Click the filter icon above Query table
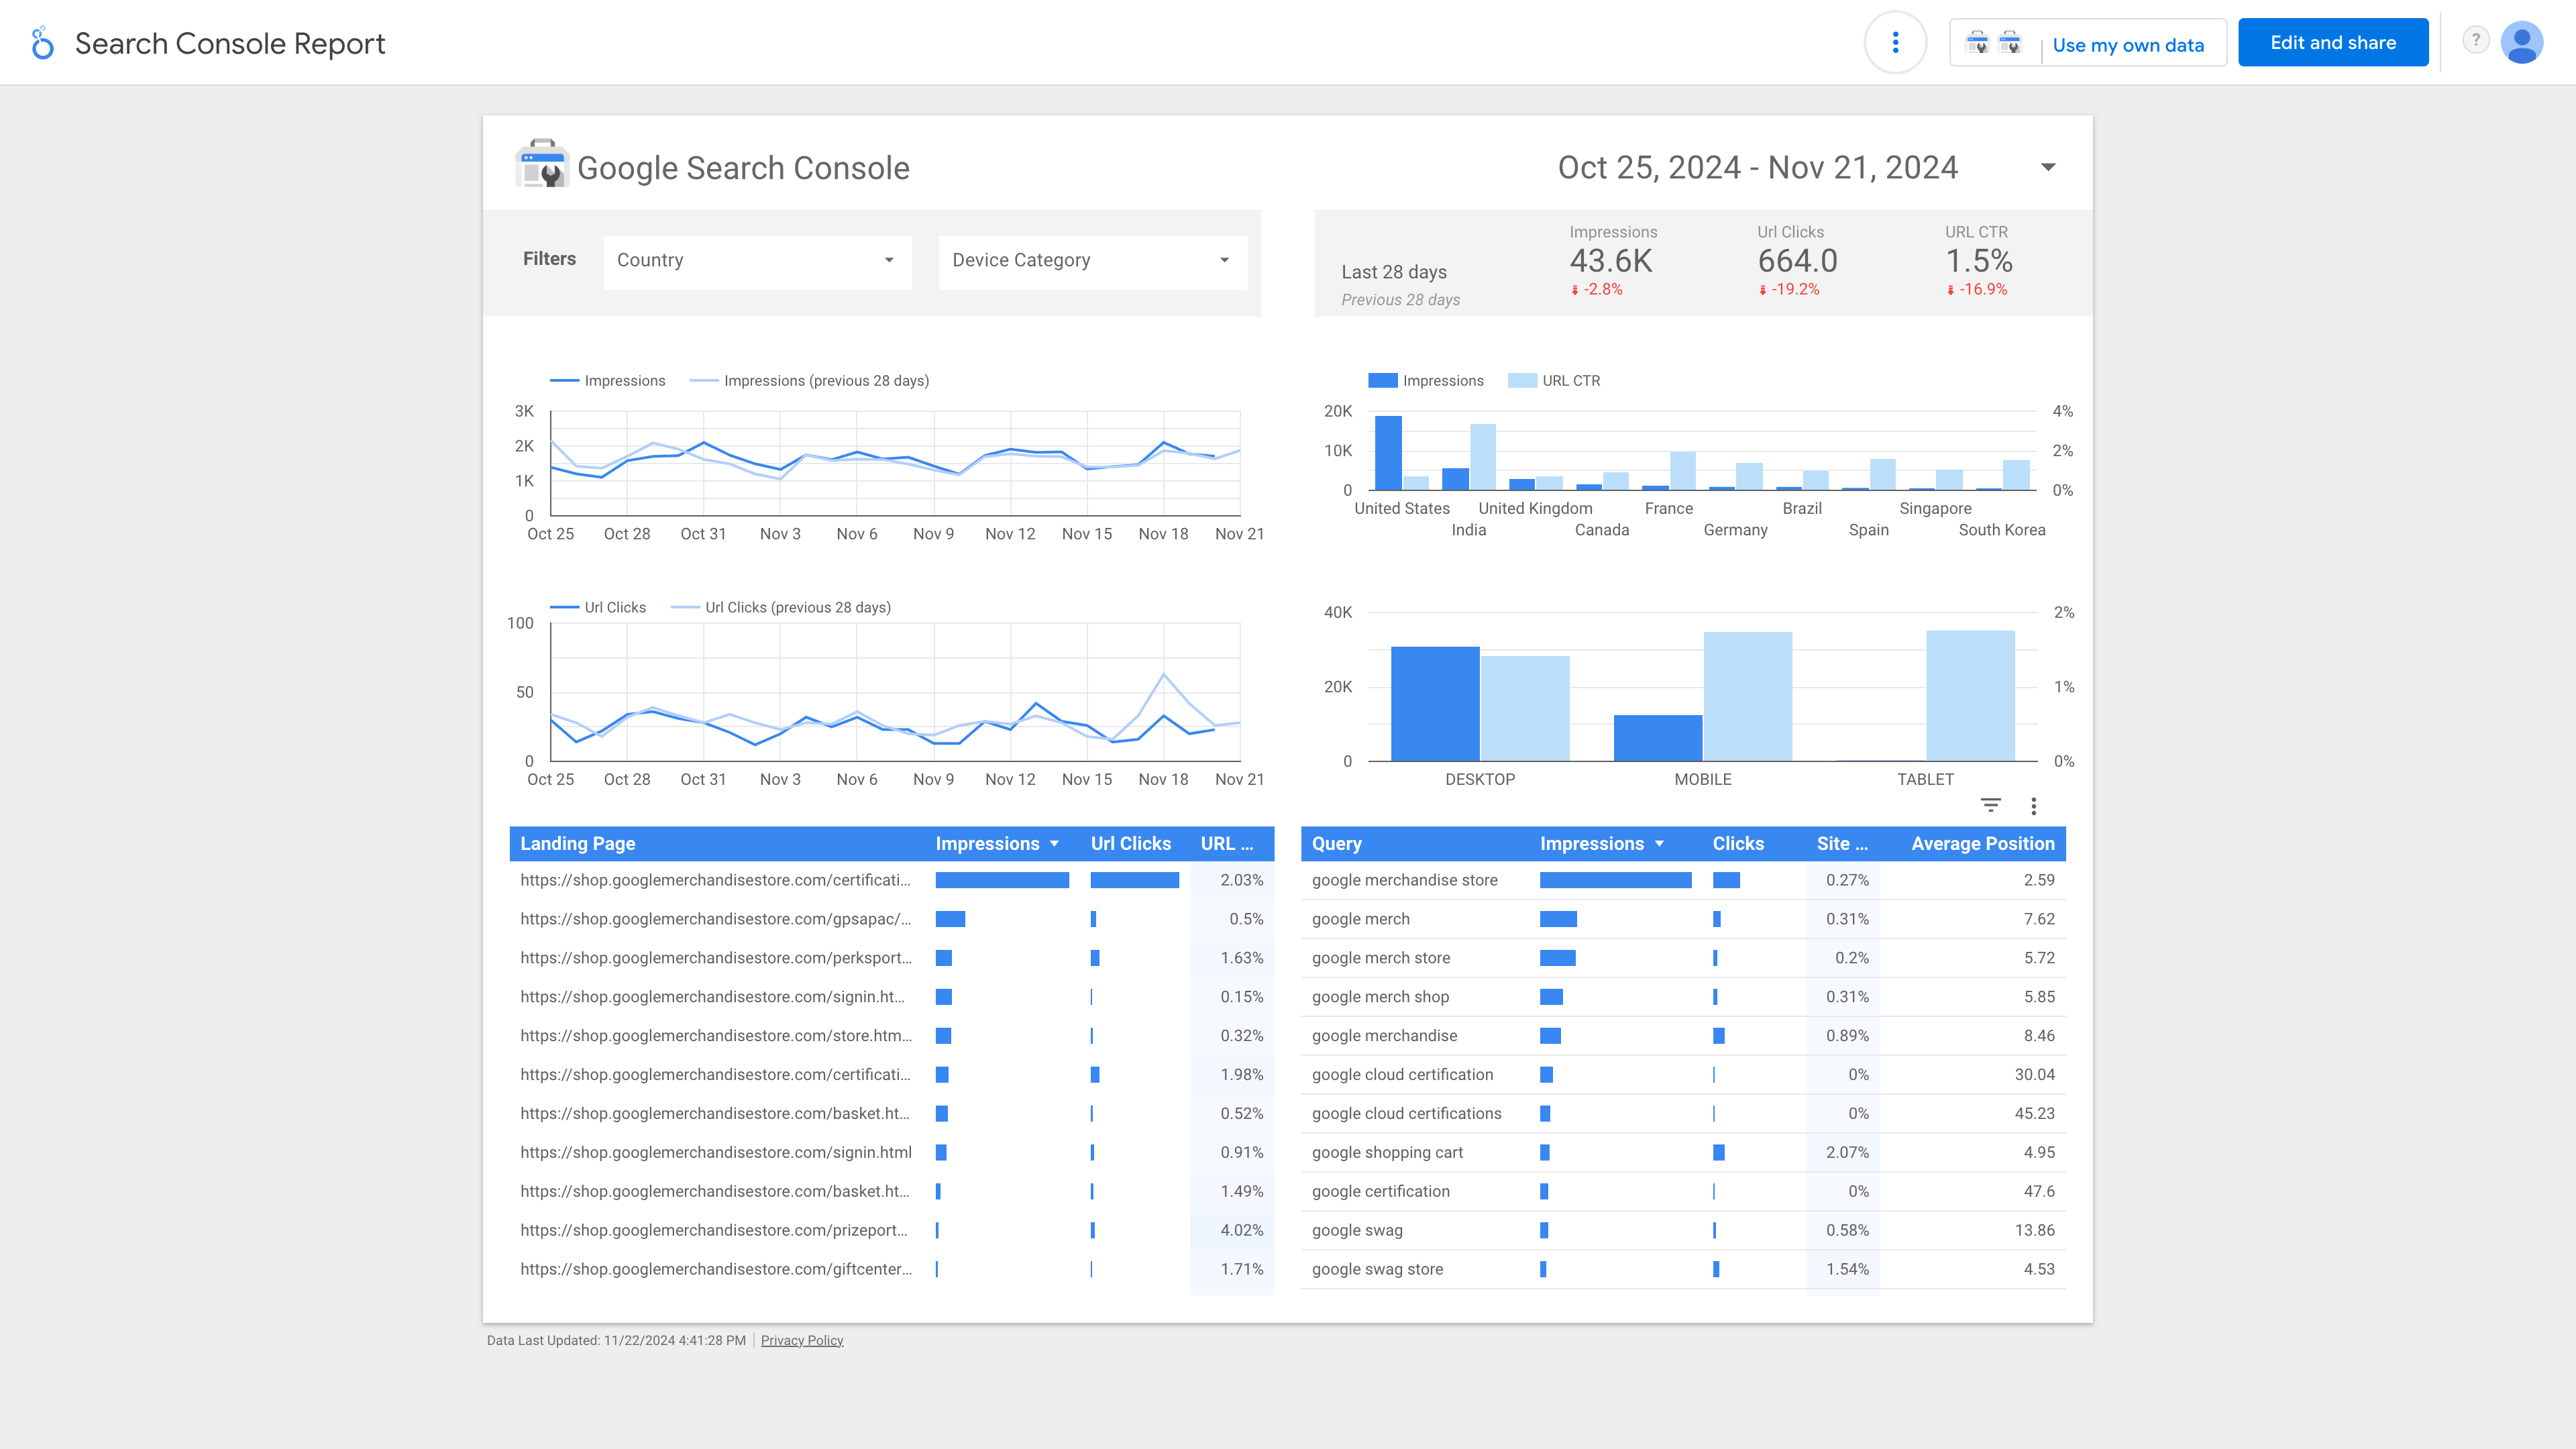Screen dimensions: 2576x1449 pos(1991,805)
